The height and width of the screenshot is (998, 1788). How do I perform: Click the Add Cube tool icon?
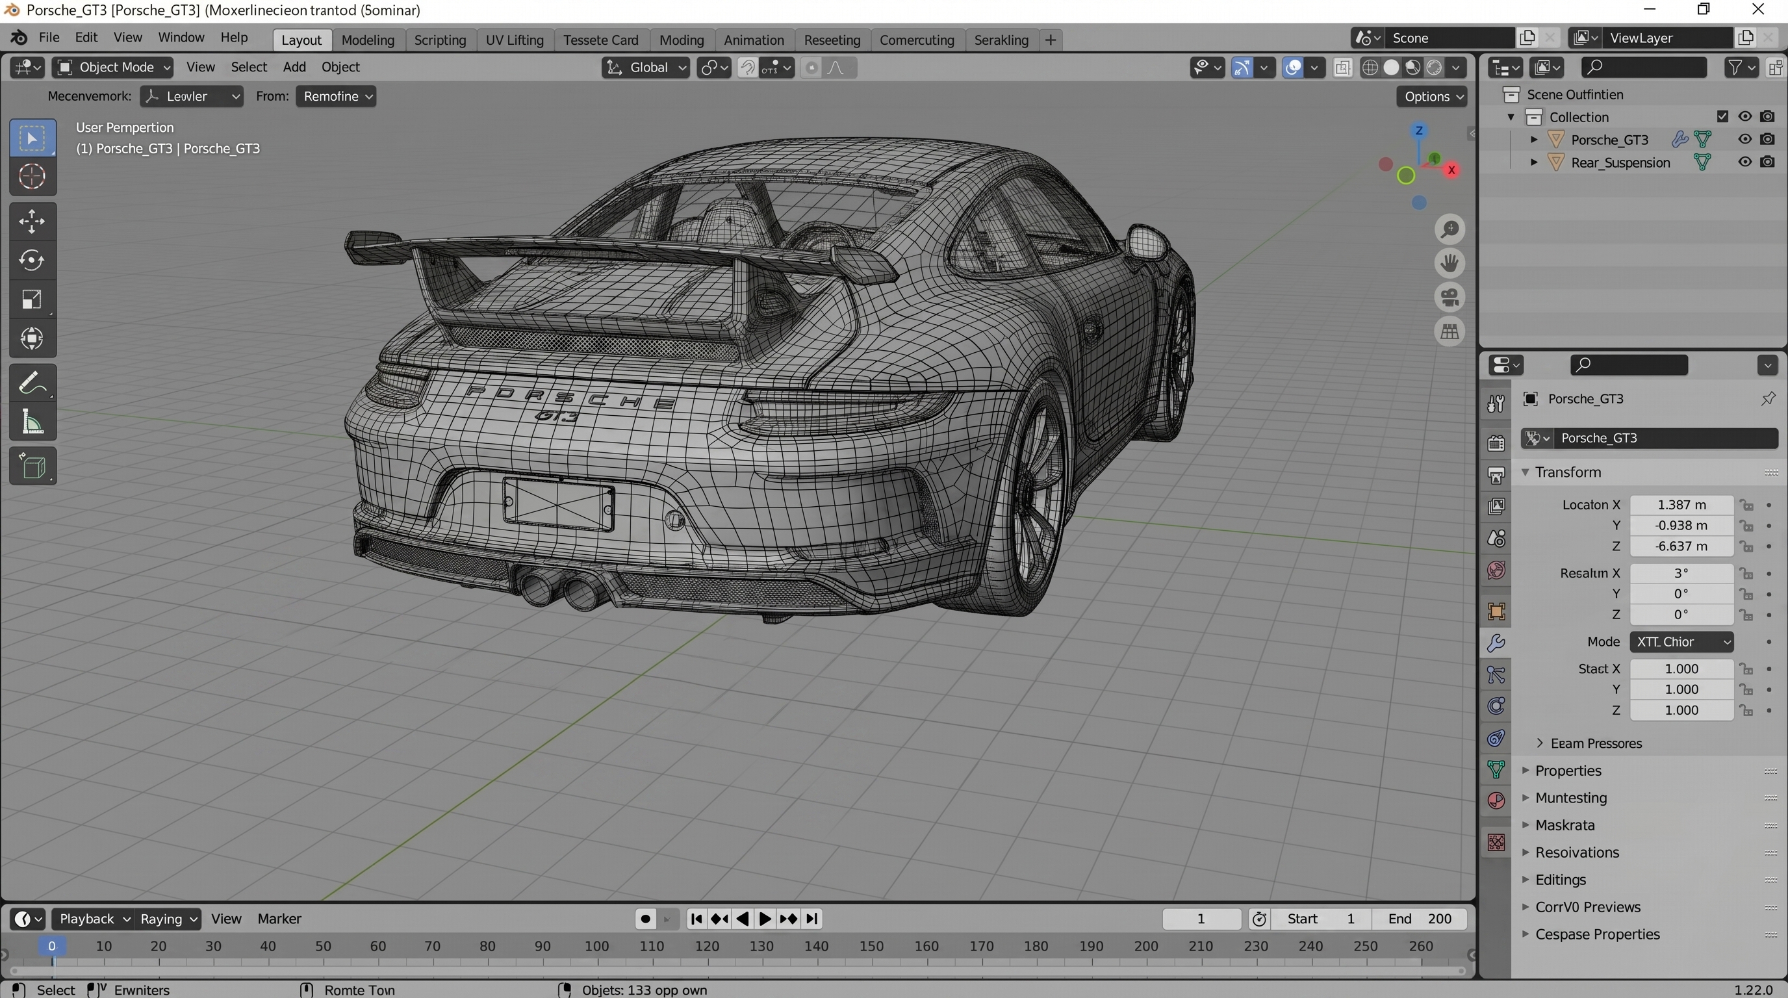pos(32,467)
